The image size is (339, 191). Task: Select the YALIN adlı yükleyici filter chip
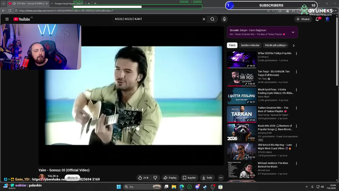pyautogui.click(x=276, y=45)
